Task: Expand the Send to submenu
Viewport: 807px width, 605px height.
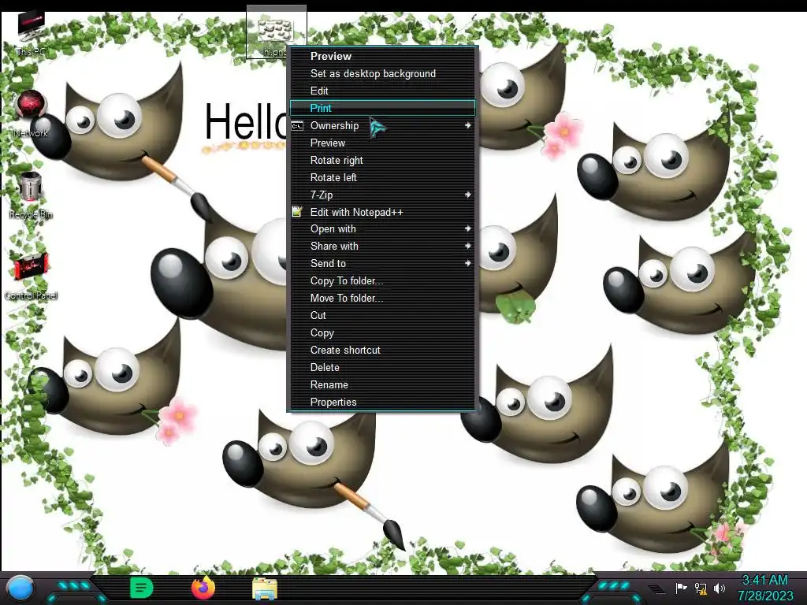Action: pos(382,263)
